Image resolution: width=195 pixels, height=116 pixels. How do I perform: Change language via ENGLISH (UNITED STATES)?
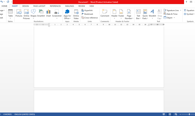(x=25, y=114)
